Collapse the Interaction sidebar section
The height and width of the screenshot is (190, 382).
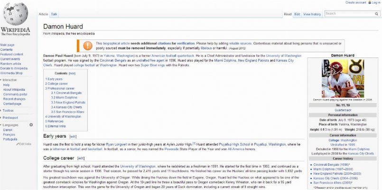pyautogui.click(x=9, y=80)
